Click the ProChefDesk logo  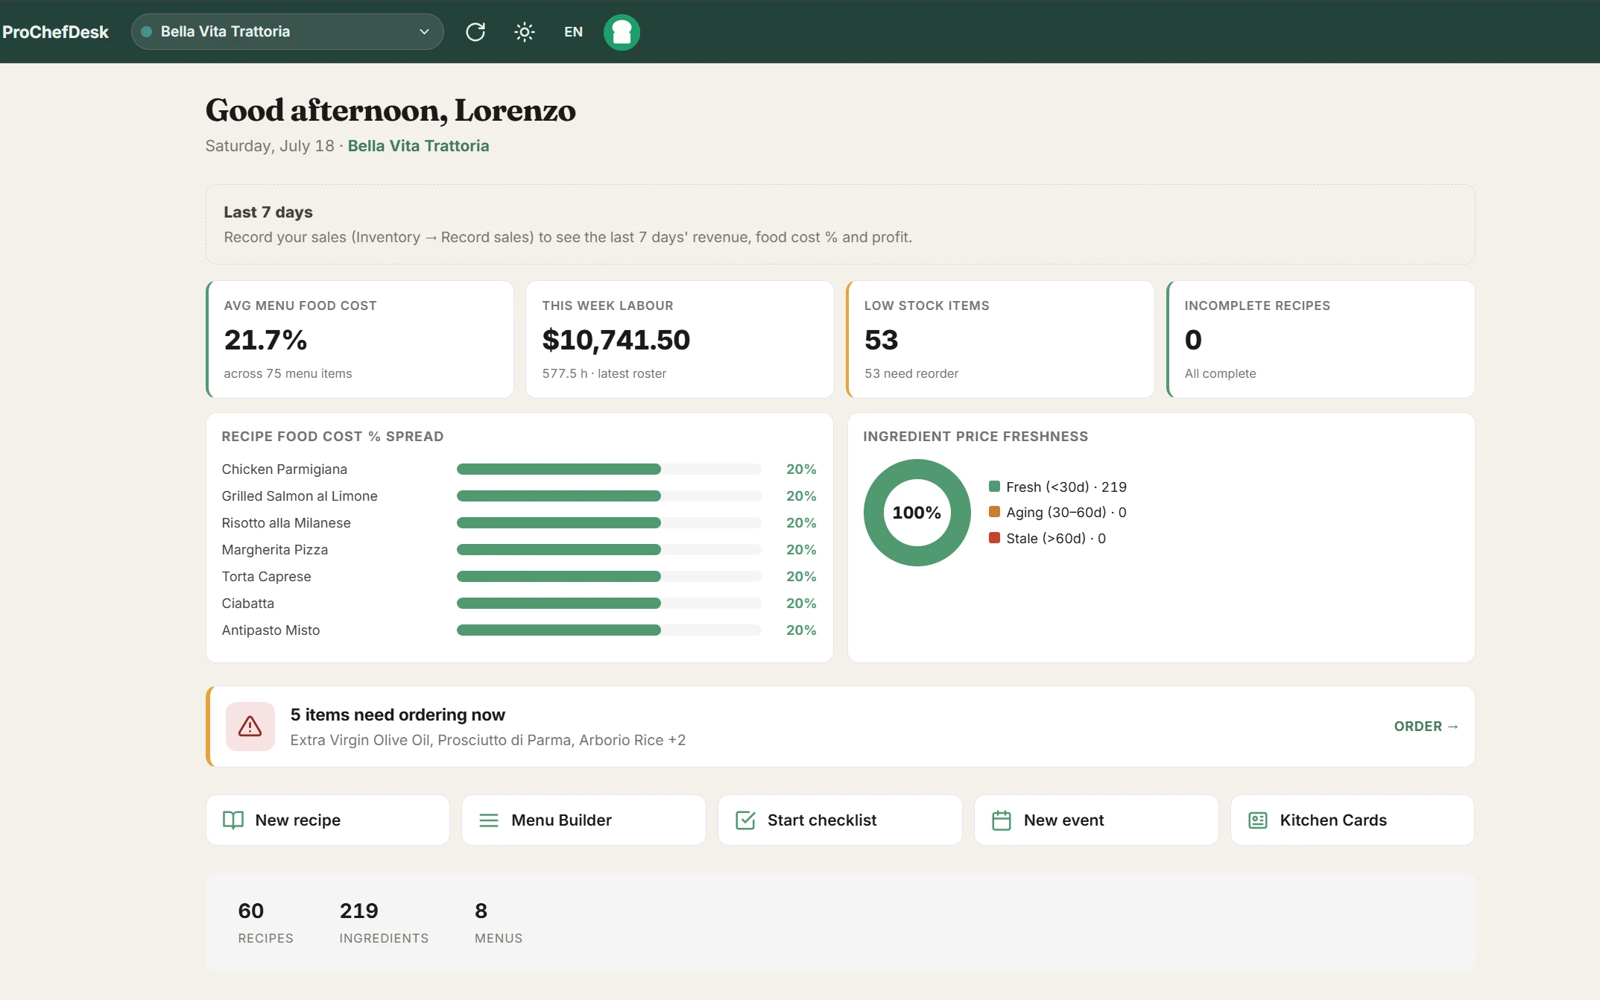click(55, 32)
